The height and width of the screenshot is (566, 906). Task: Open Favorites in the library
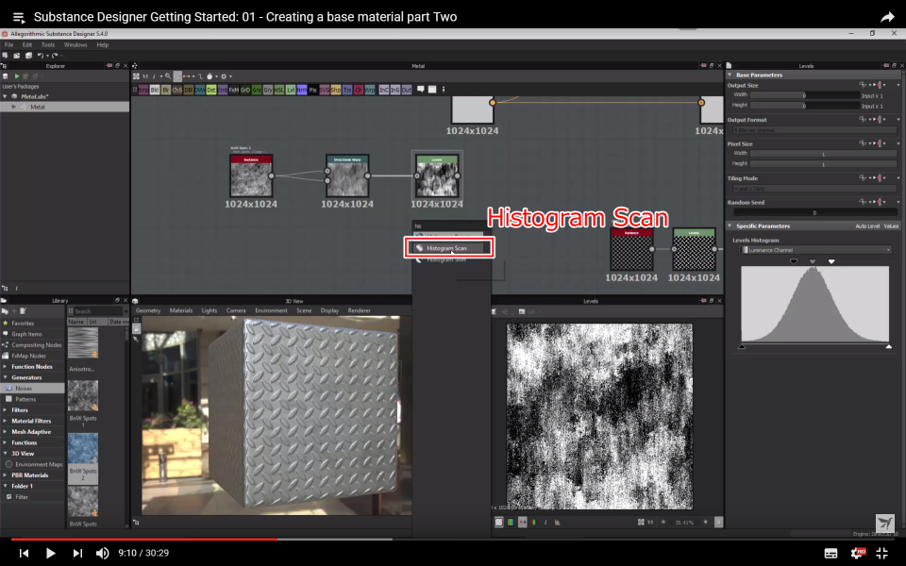[x=23, y=324]
